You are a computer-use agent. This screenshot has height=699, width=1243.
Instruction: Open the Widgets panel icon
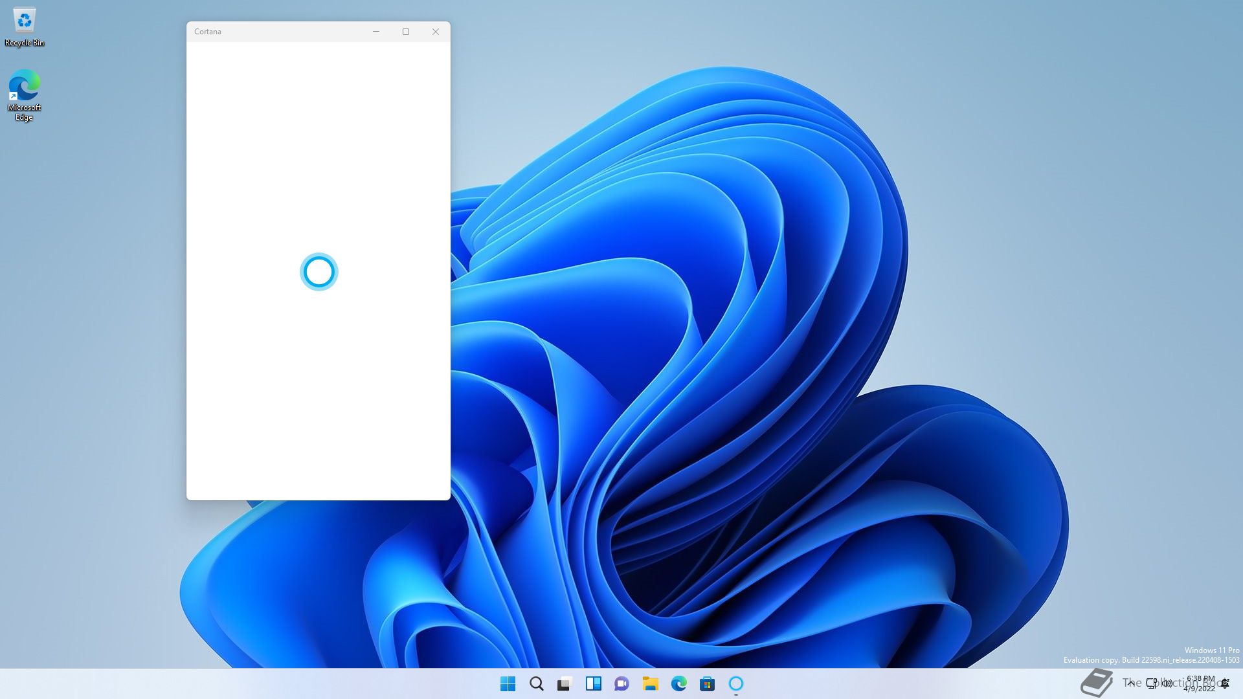pyautogui.click(x=593, y=683)
